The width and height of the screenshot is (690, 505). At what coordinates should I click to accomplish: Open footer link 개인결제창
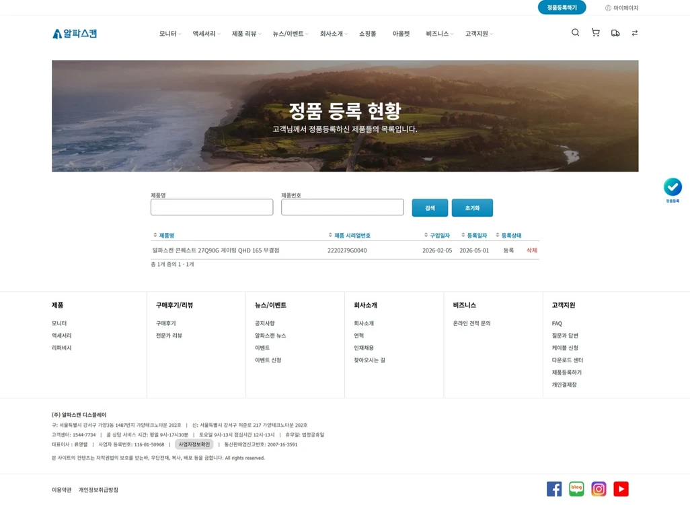(x=564, y=385)
